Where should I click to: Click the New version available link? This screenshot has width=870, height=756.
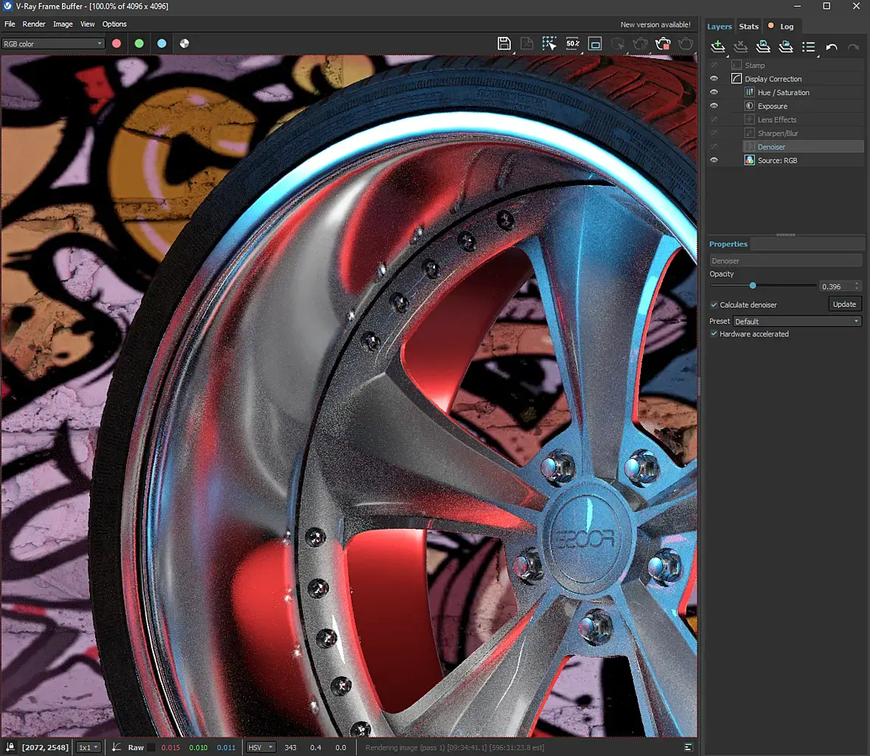click(655, 24)
